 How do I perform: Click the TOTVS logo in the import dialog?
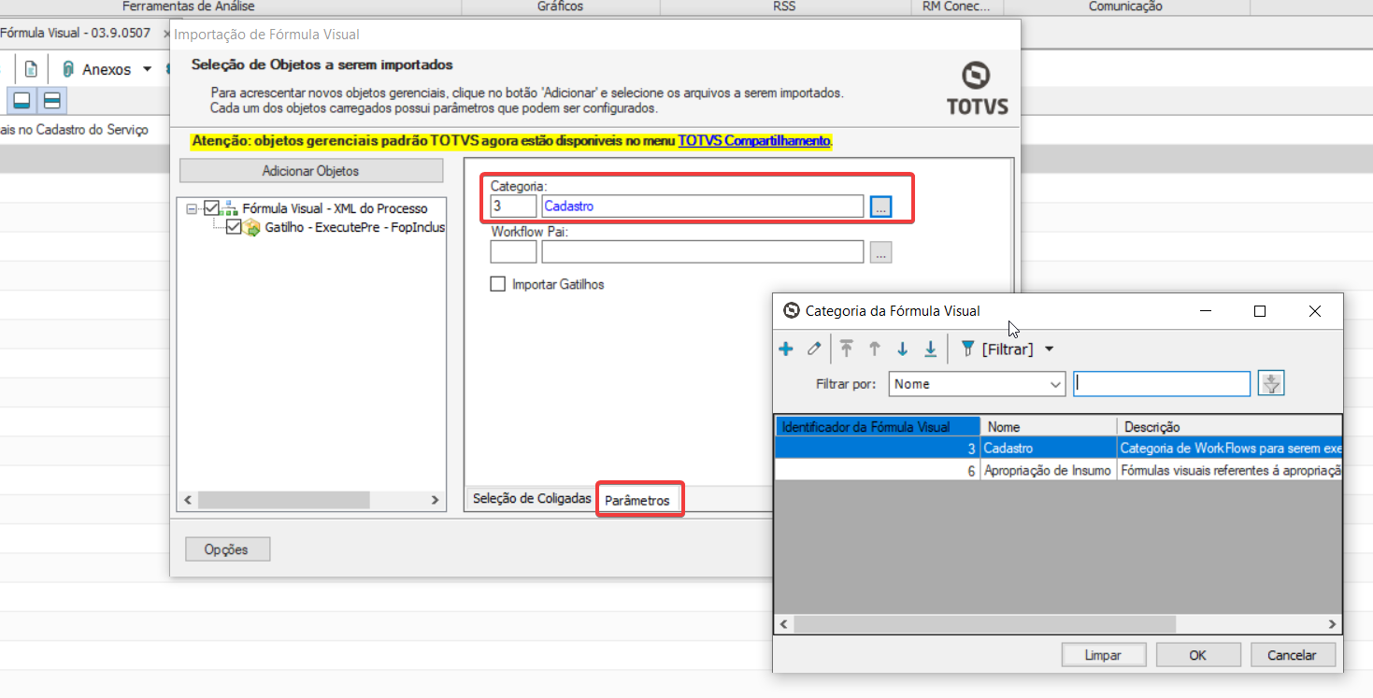978,89
